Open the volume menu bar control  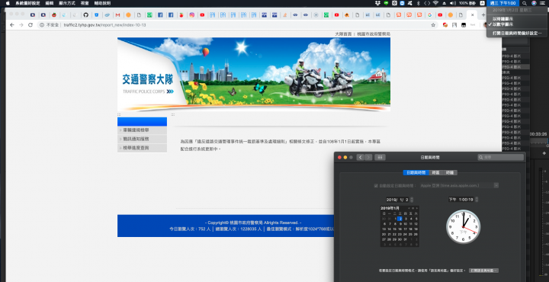pyautogui.click(x=453, y=3)
